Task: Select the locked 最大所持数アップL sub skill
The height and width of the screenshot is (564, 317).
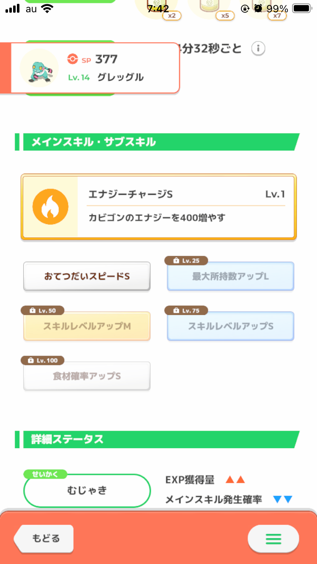Action: point(230,277)
